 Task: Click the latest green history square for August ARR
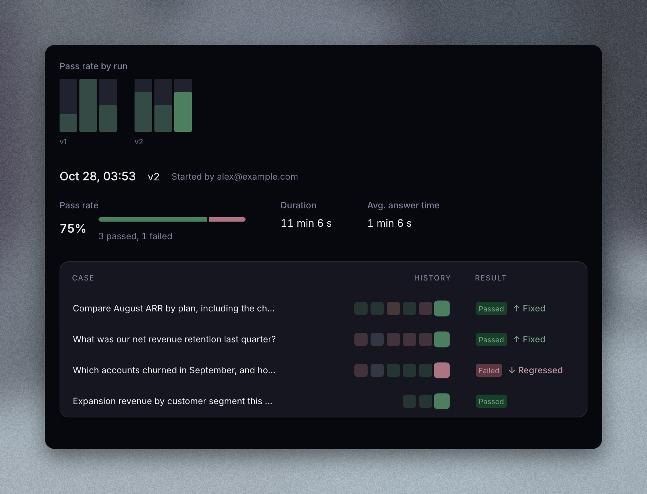(x=442, y=308)
